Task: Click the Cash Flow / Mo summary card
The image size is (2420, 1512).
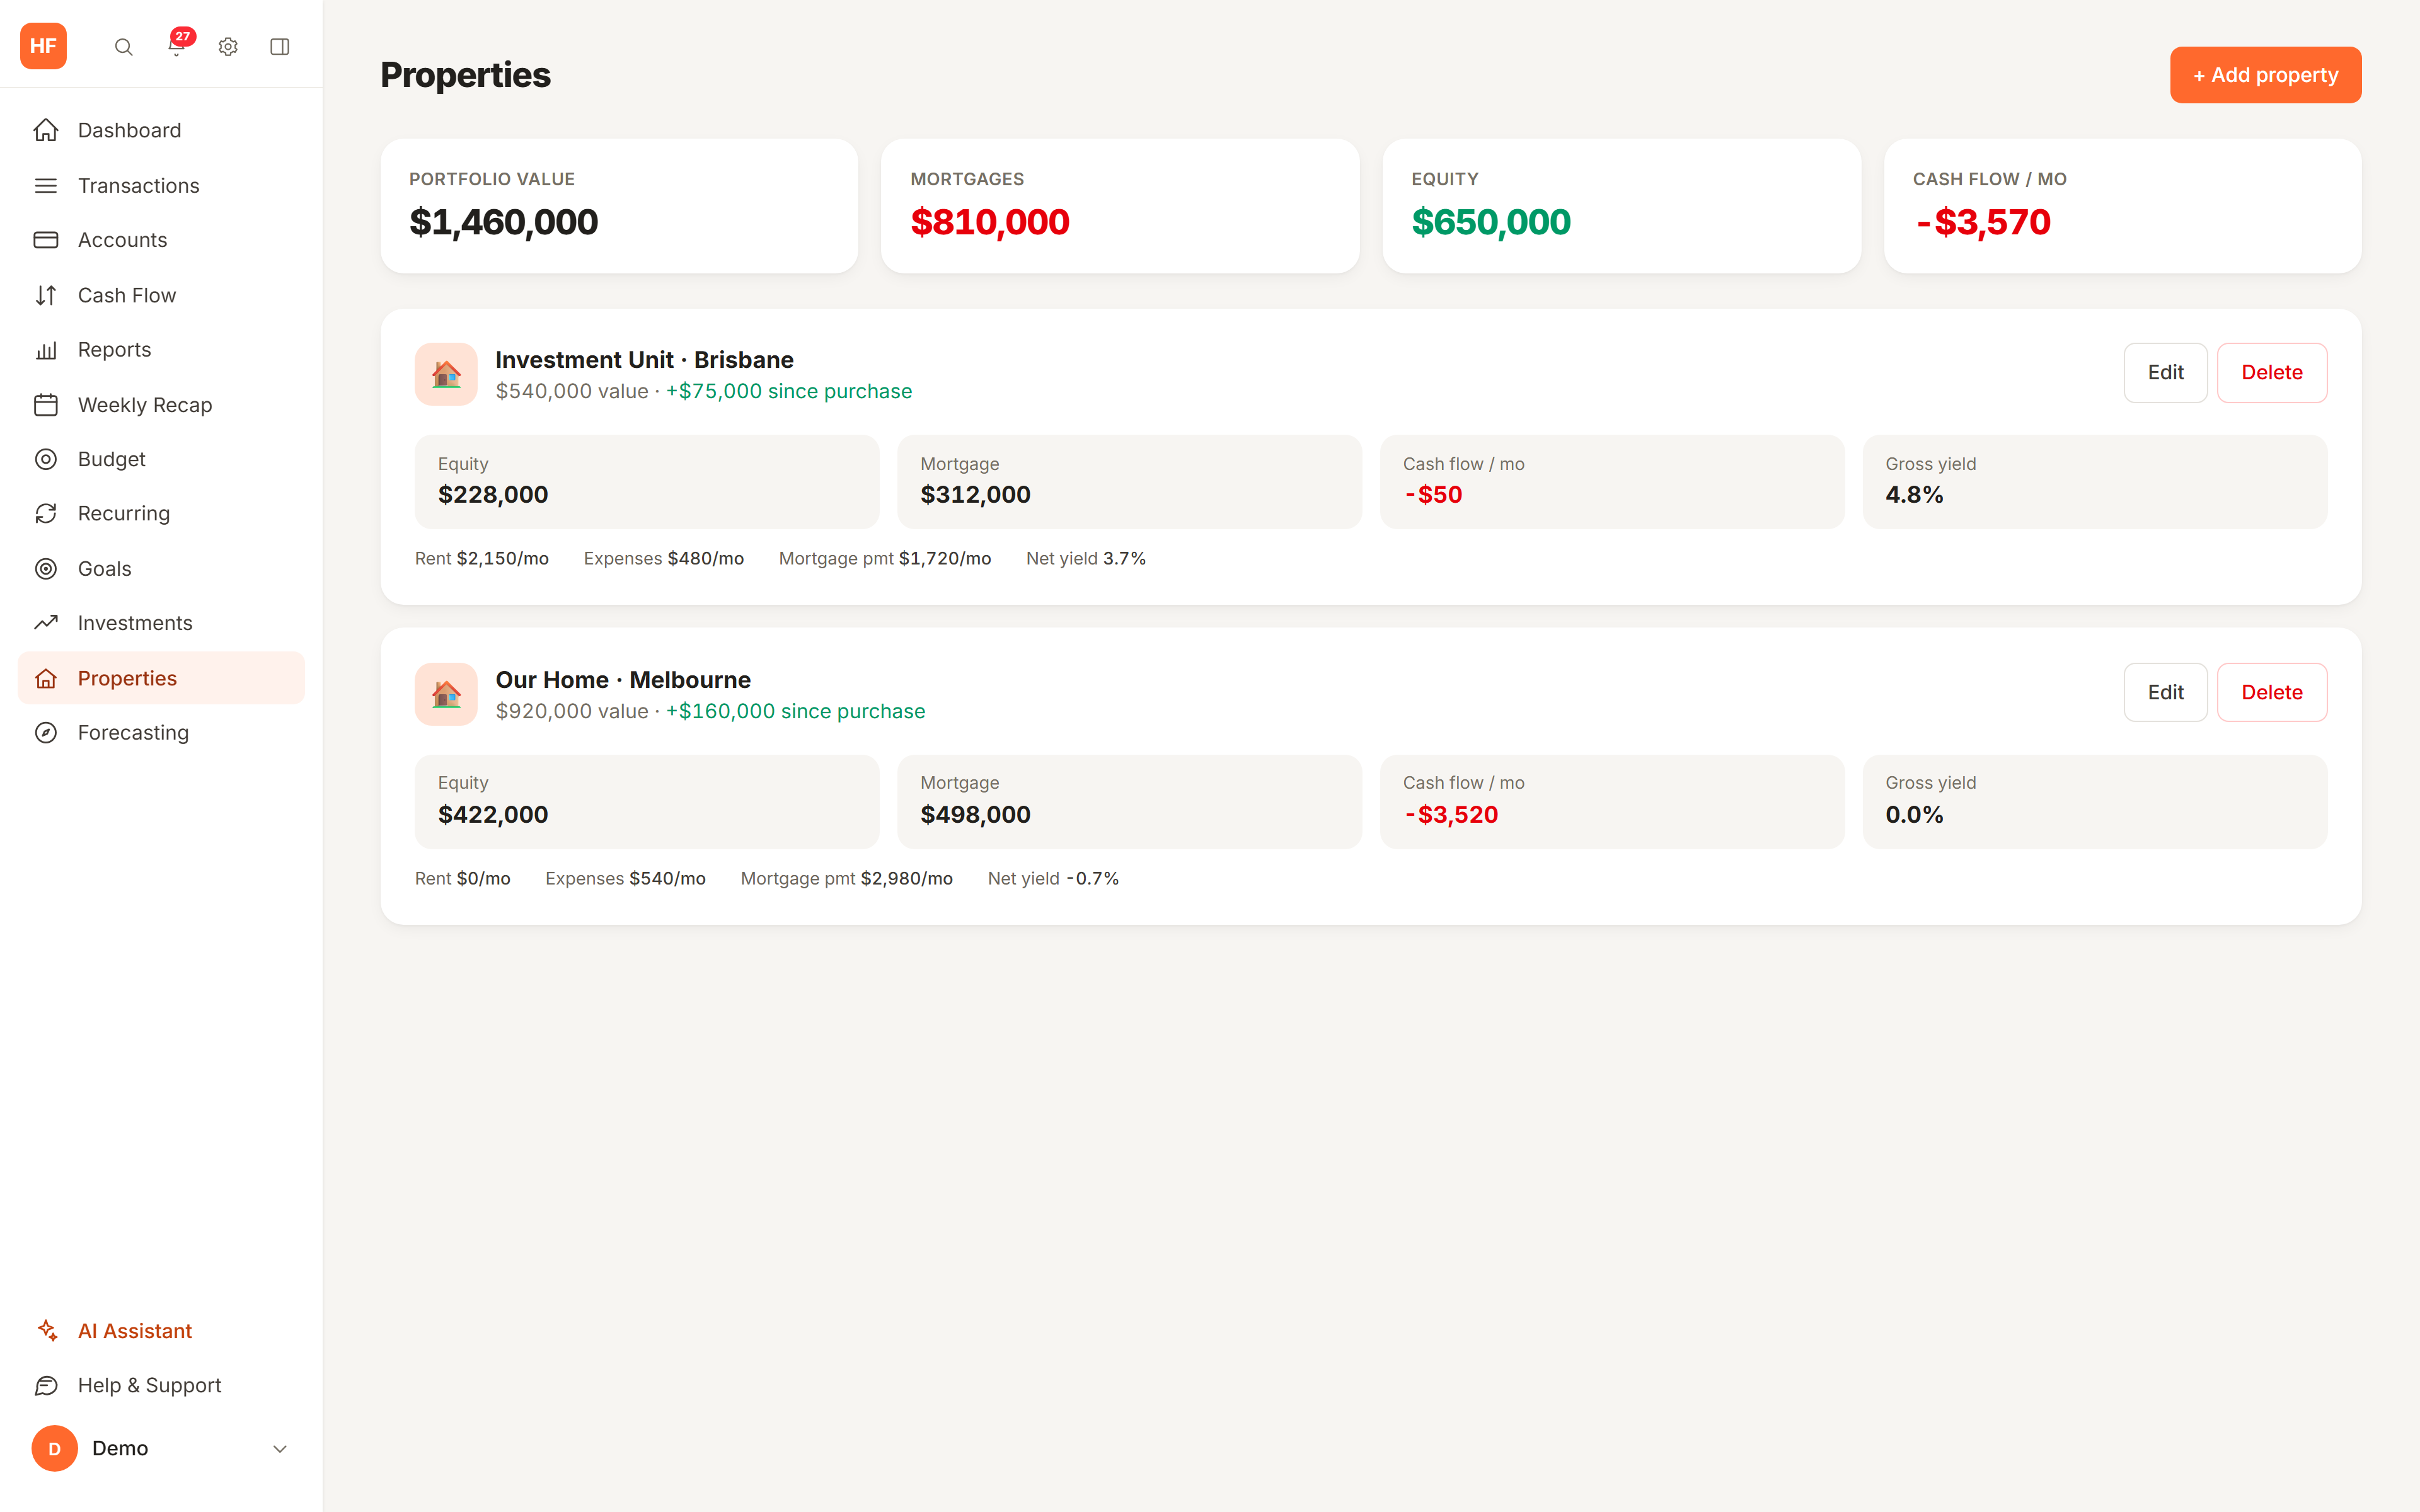Action: 2123,206
